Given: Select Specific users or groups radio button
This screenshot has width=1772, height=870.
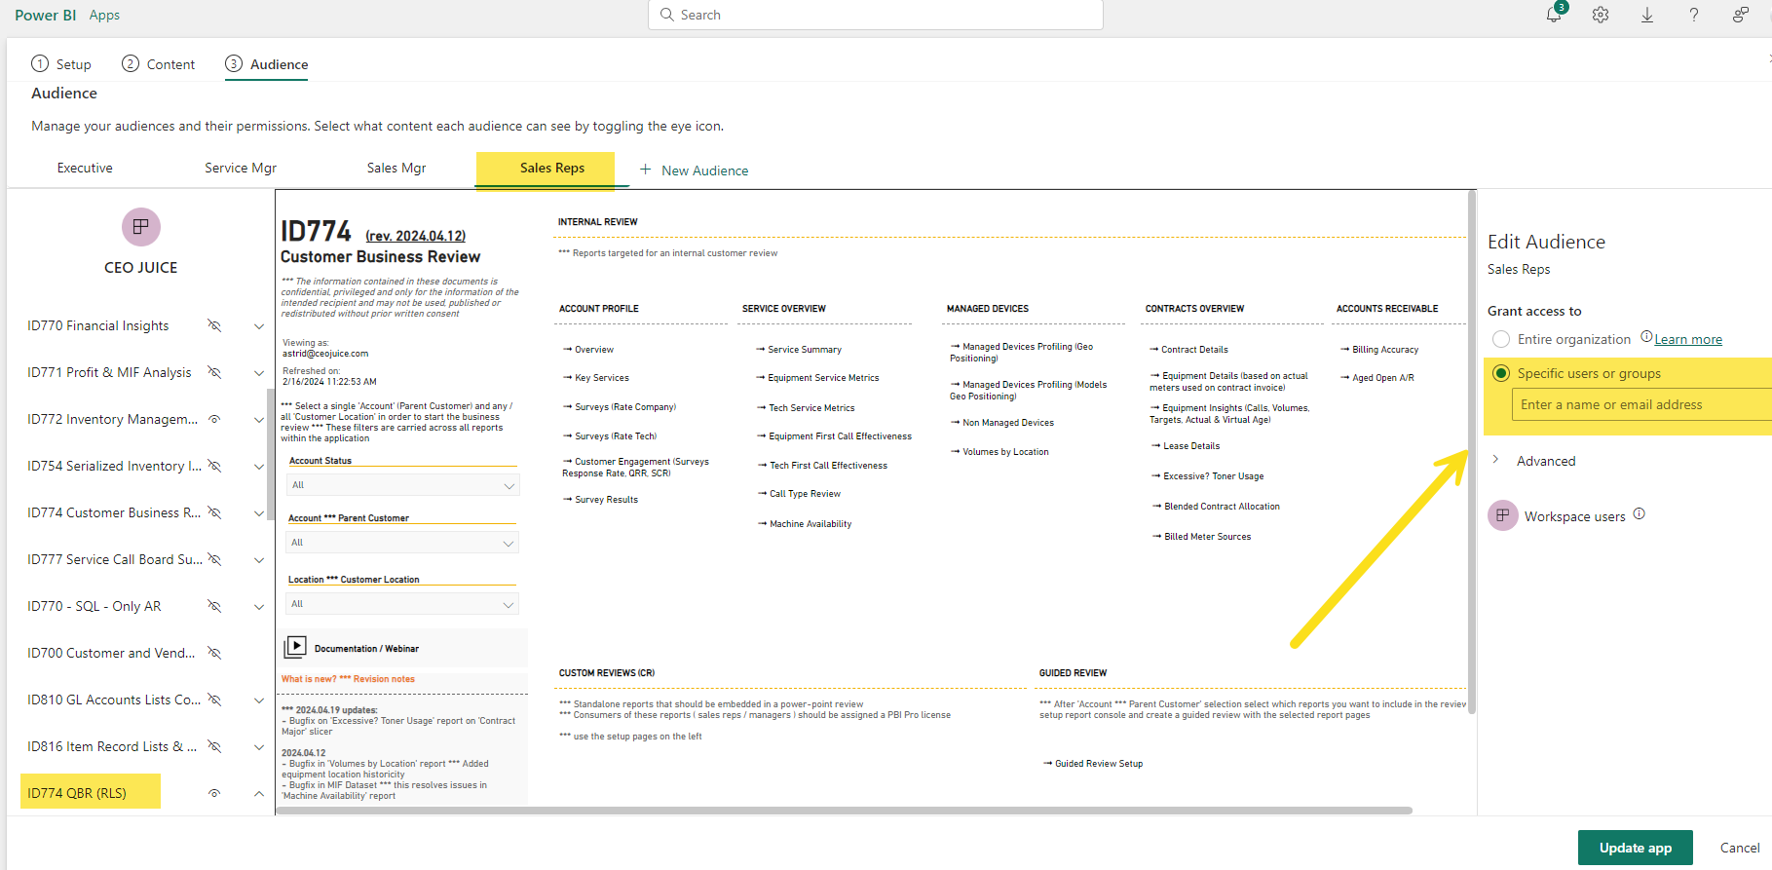Looking at the screenshot, I should 1501,373.
